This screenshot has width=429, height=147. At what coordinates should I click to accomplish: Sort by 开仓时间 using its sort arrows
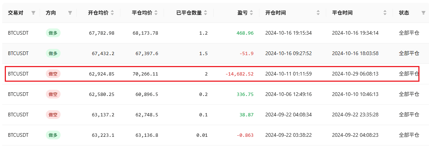click(x=318, y=13)
